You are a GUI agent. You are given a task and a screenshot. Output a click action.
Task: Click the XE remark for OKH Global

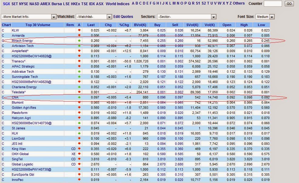point(73,154)
